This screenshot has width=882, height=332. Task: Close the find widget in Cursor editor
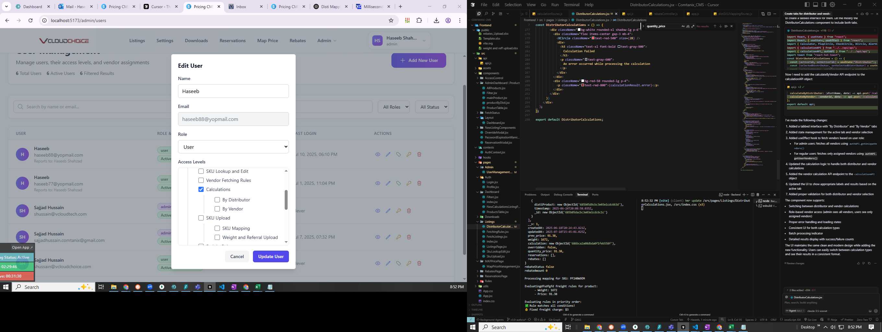click(x=732, y=26)
